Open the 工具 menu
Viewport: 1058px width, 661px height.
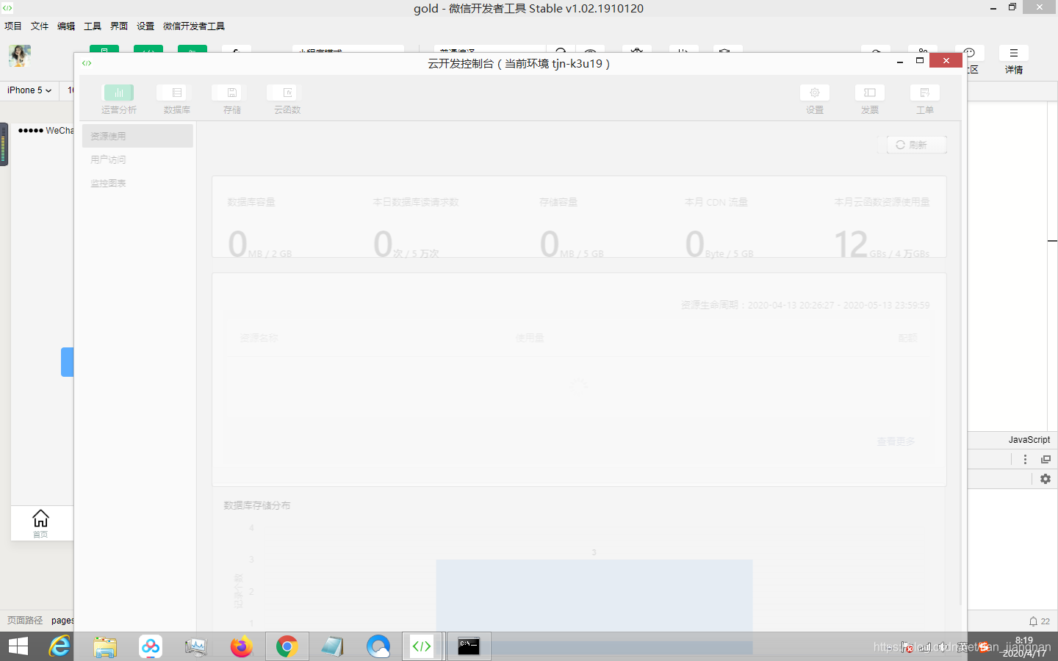click(x=93, y=26)
